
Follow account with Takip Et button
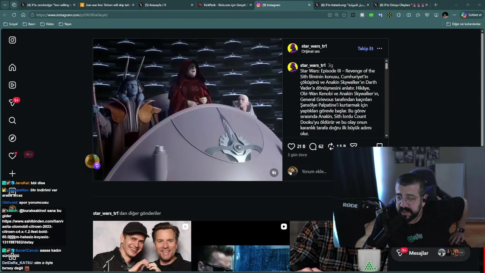[x=365, y=49]
